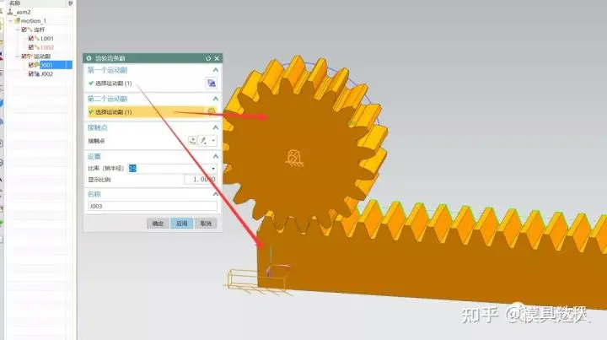Viewport: 607px width, 340px height.
Task: Close the gear rack dialog
Action: pyautogui.click(x=217, y=58)
